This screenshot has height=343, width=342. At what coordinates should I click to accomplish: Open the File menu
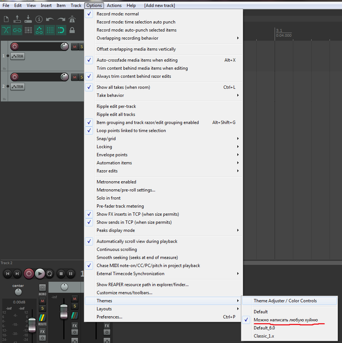pos(6,6)
